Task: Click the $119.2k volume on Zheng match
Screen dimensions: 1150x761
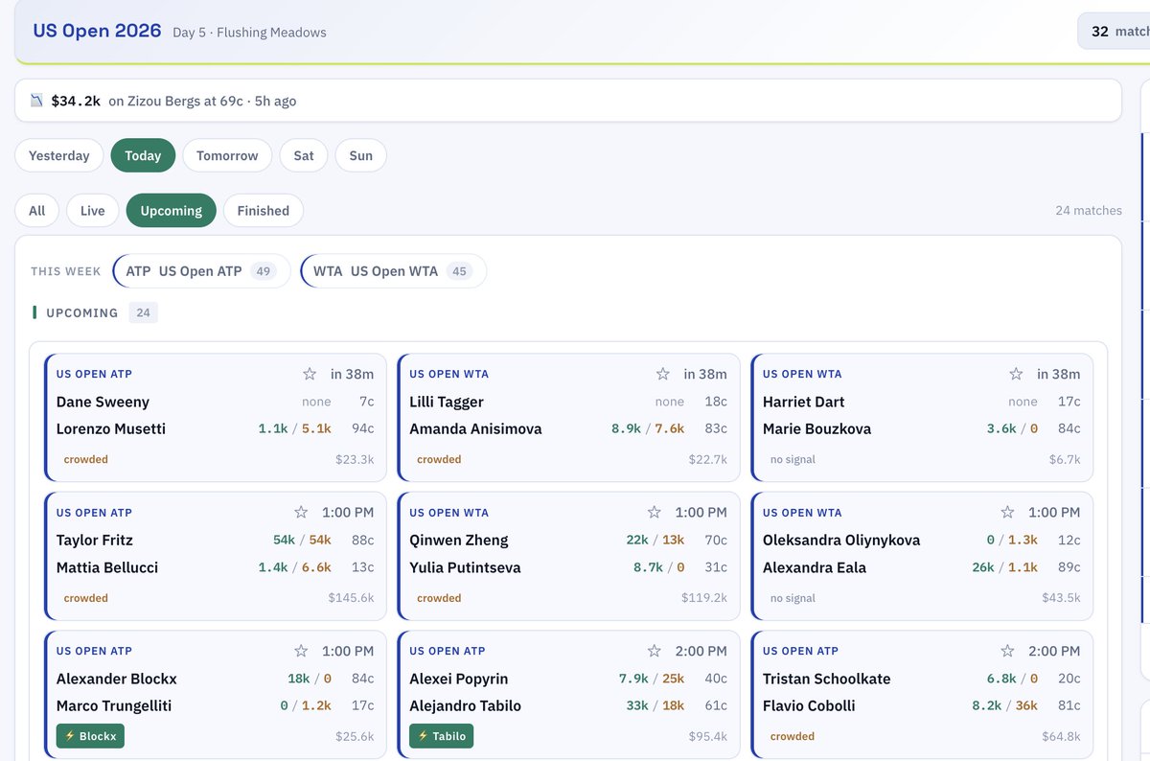Action: [704, 598]
